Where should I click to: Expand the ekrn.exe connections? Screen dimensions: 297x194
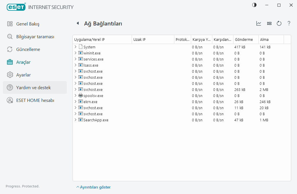pos(76,102)
